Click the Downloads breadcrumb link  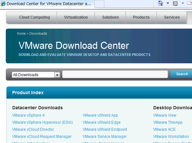click(x=38, y=33)
